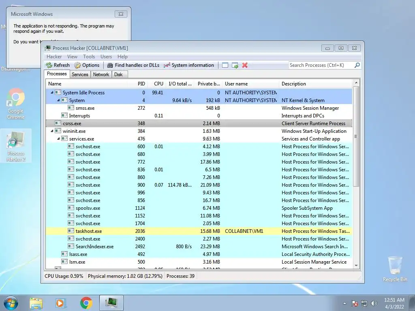415x311 pixels.
Task: Click the COLLABNET\VM1 user name cell
Action: point(244,231)
